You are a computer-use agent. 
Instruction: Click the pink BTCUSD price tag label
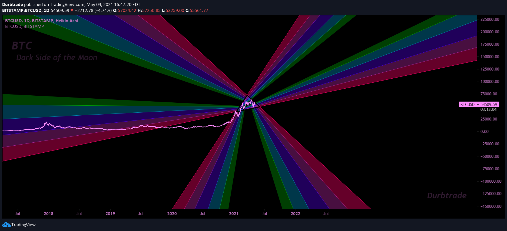468,105
